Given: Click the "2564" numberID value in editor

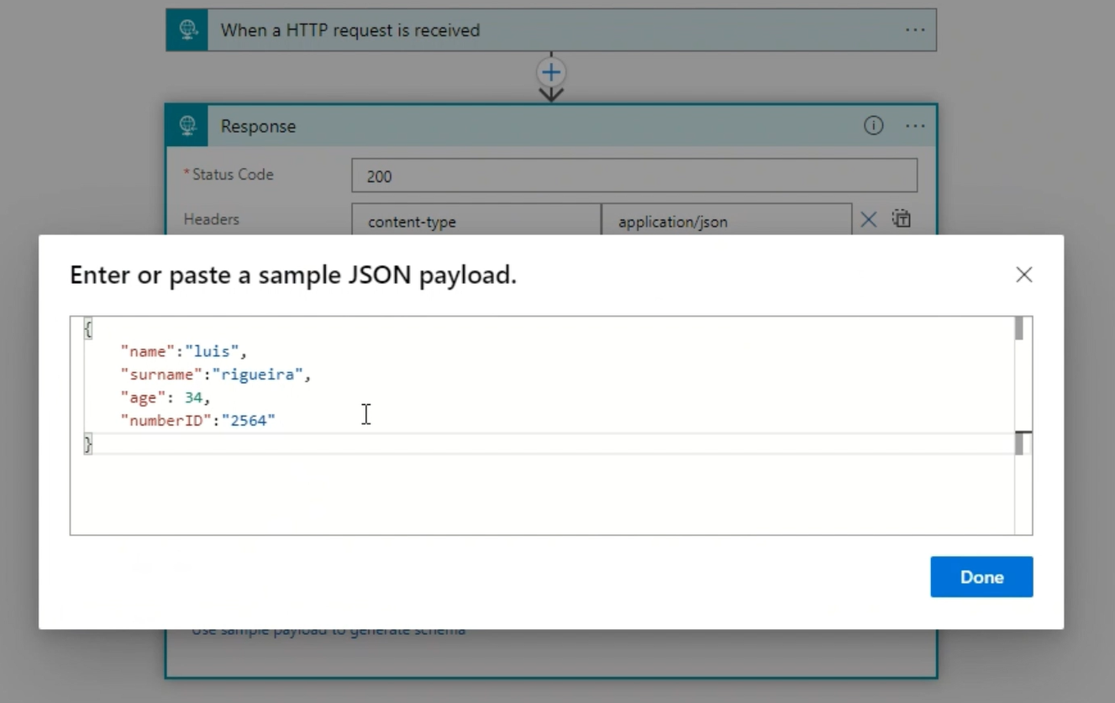Looking at the screenshot, I should pyautogui.click(x=249, y=420).
